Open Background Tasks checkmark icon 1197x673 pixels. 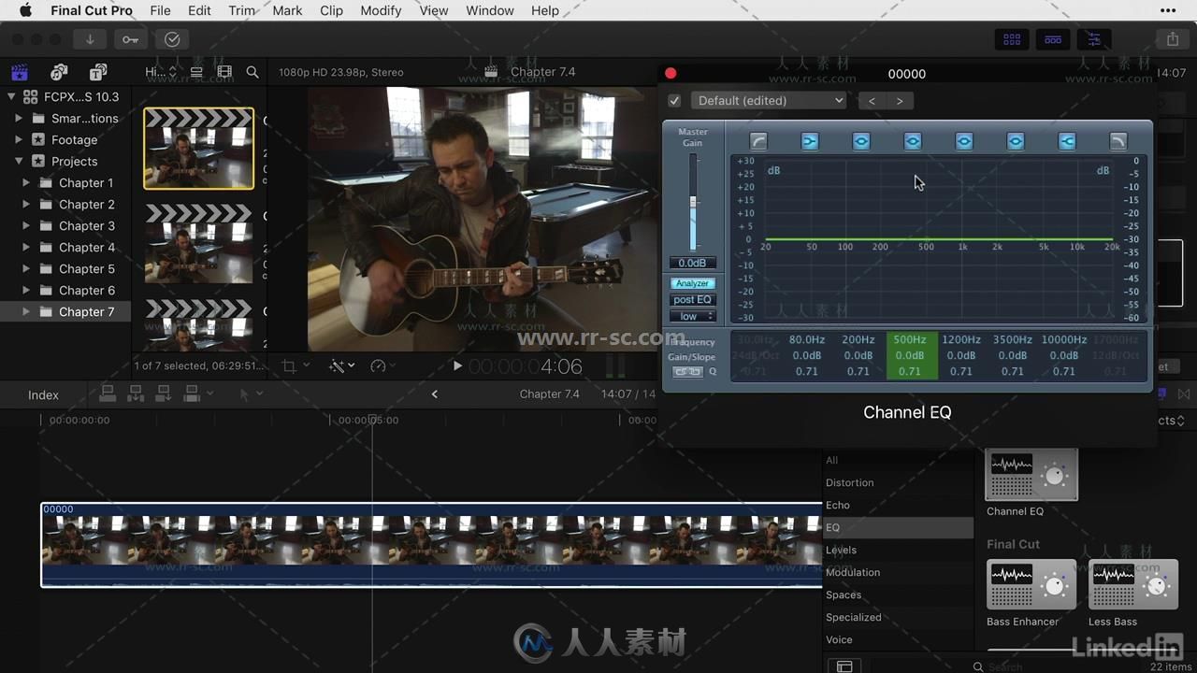click(172, 39)
